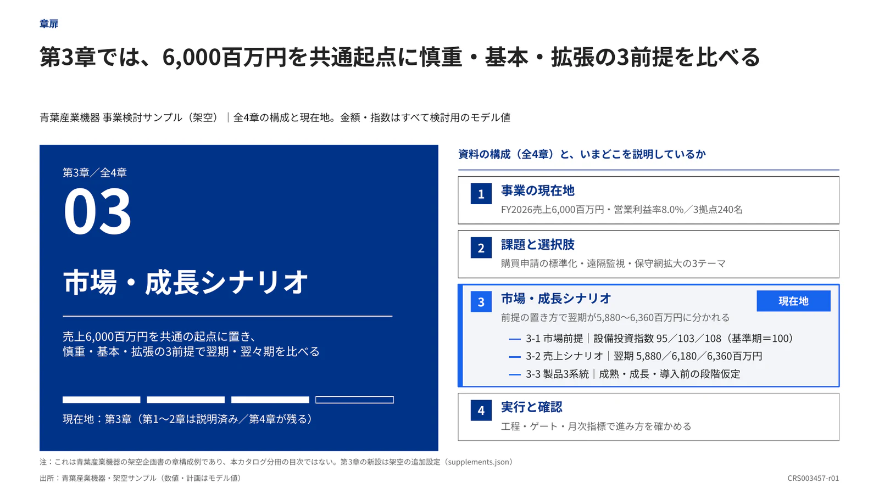879x494 pixels.
Task: Select the chapter title "実行と確認"
Action: click(531, 407)
